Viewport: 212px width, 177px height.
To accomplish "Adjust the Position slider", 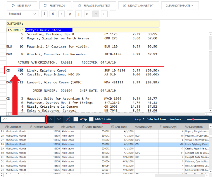I will coord(194,119).
